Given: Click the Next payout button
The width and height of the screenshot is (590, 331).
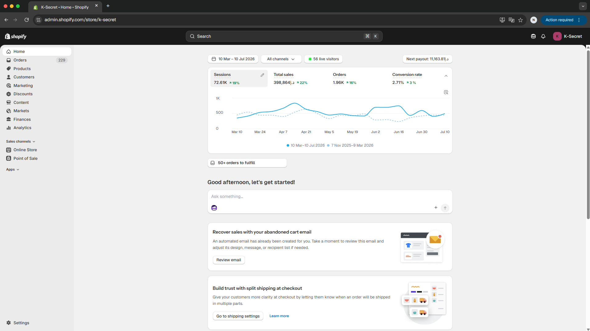Looking at the screenshot, I should [x=427, y=59].
